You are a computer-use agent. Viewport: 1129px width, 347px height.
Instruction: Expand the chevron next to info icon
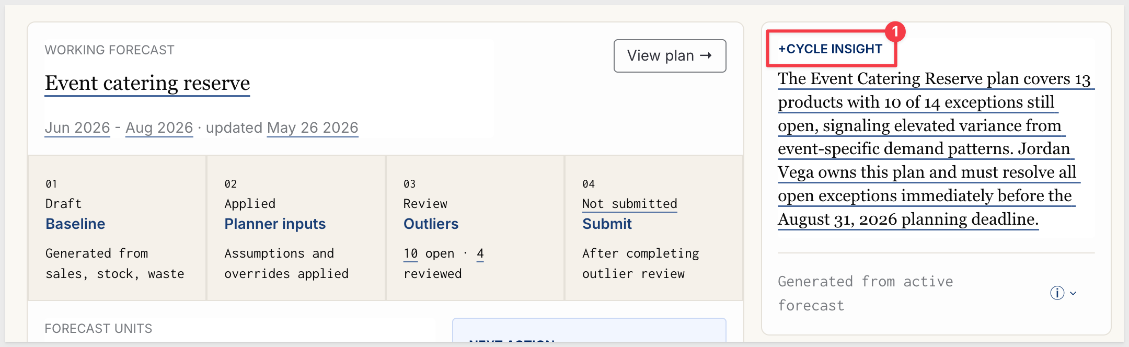[1073, 293]
